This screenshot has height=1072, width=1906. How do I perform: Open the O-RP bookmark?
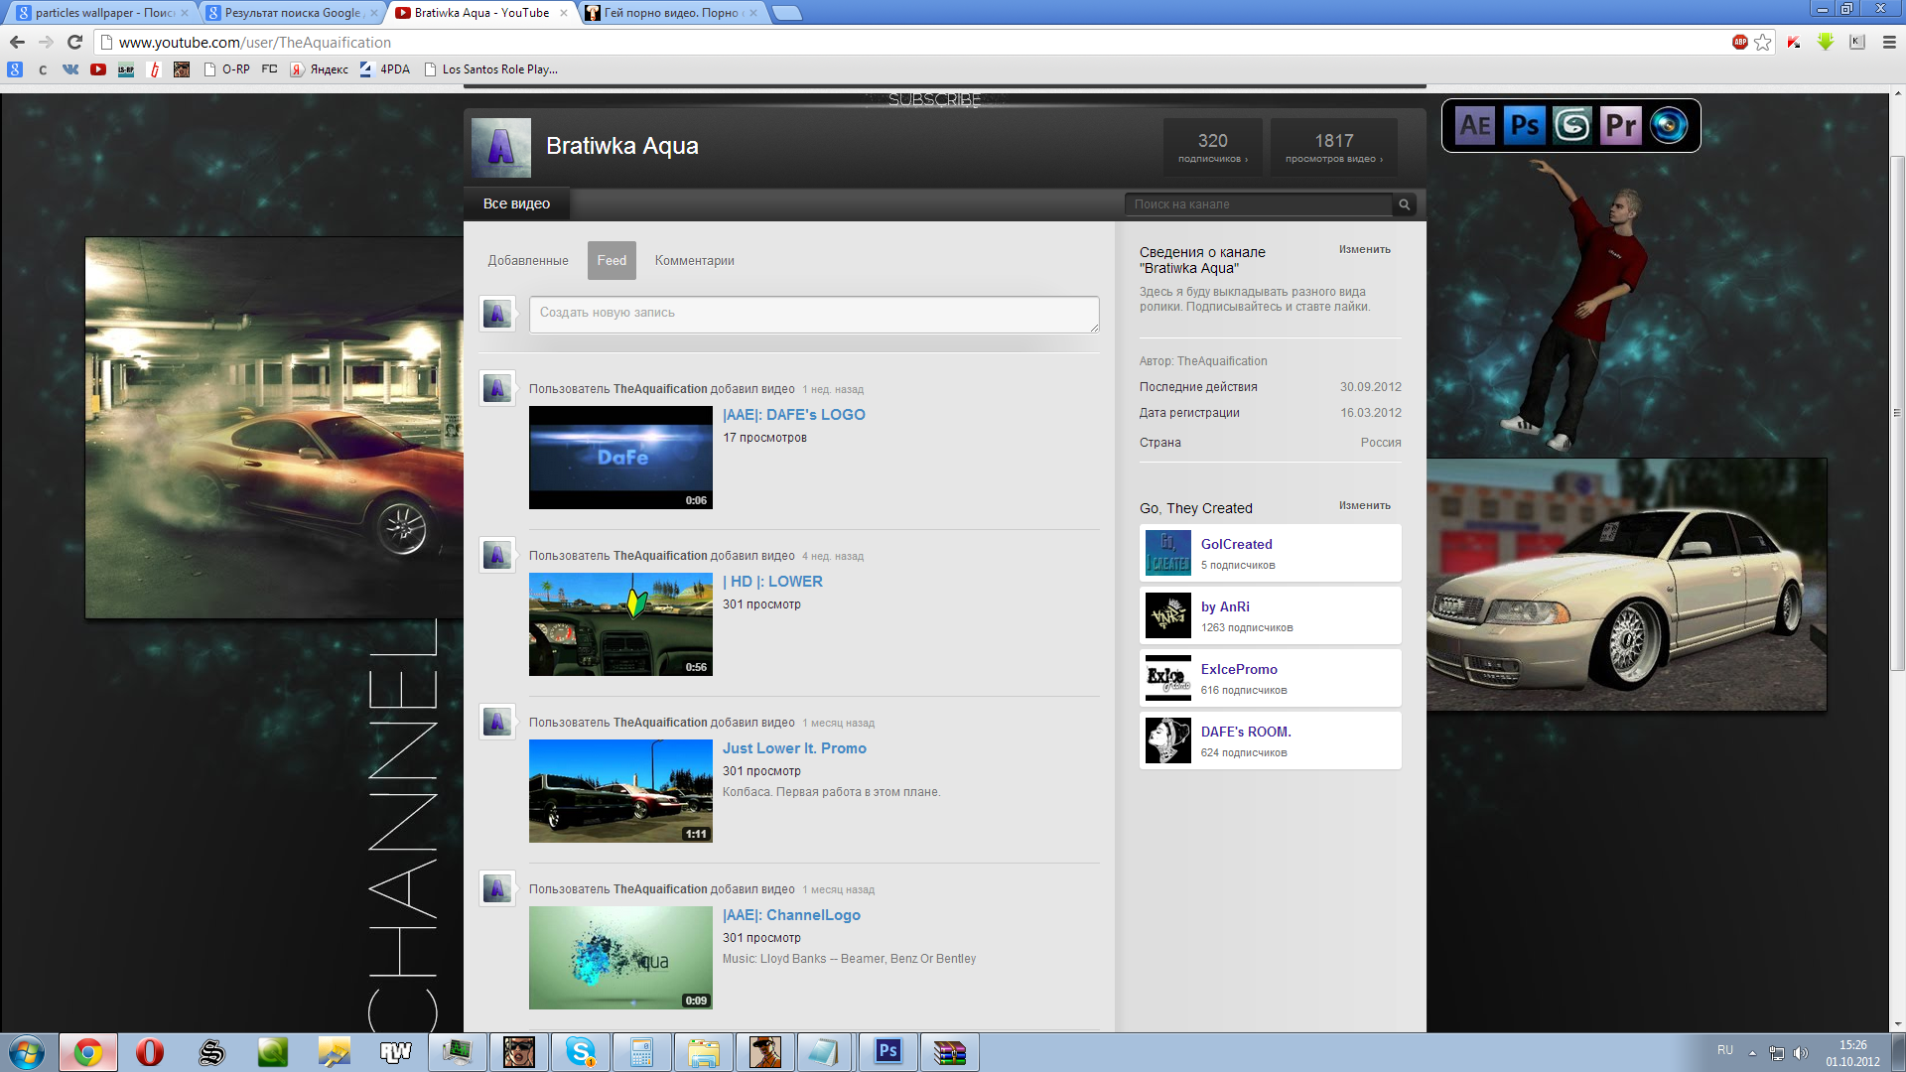click(225, 69)
